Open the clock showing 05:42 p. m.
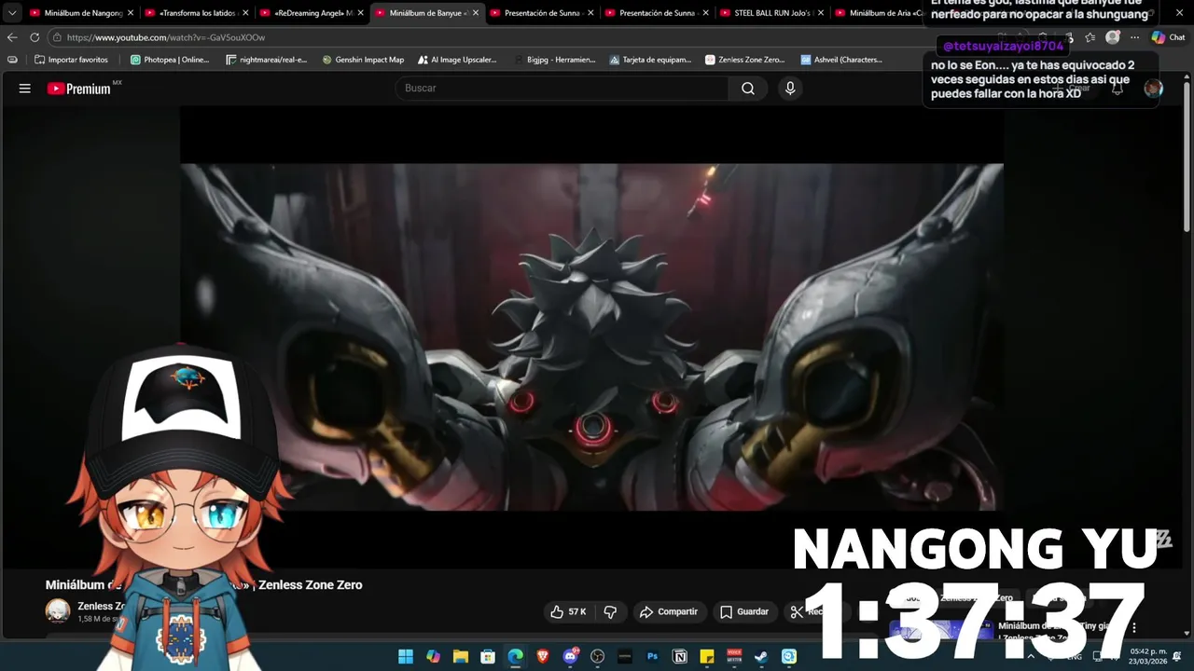Viewport: 1194px width, 671px height. click(x=1148, y=656)
